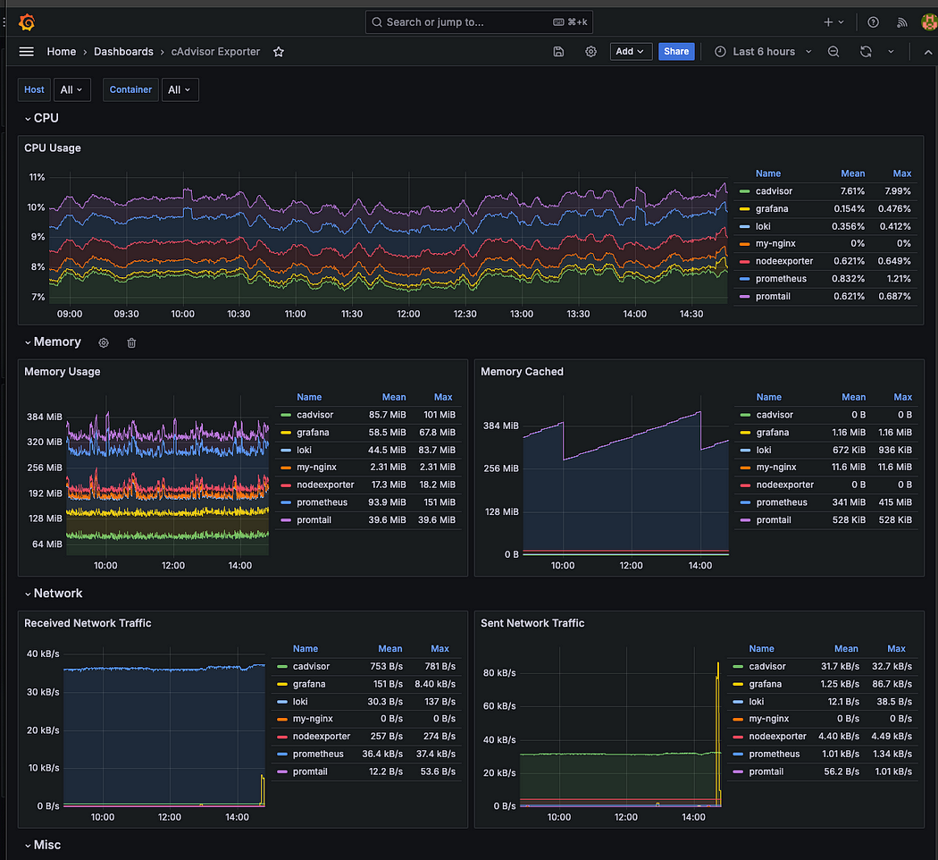
Task: Toggle prometheus series in Memory Cached legend
Action: (782, 502)
